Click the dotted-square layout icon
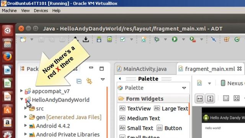Image resolution: width=245 pixels, height=138 pixels. pyautogui.click(x=226, y=99)
